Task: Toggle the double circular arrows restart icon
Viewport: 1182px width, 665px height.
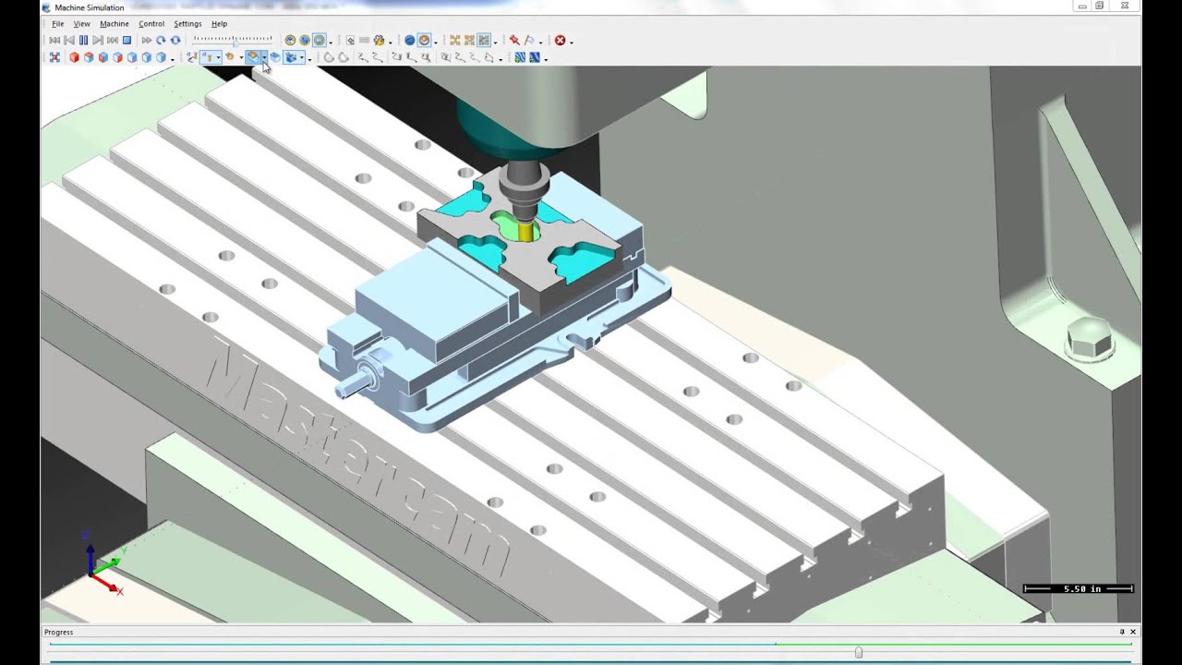Action: 175,41
